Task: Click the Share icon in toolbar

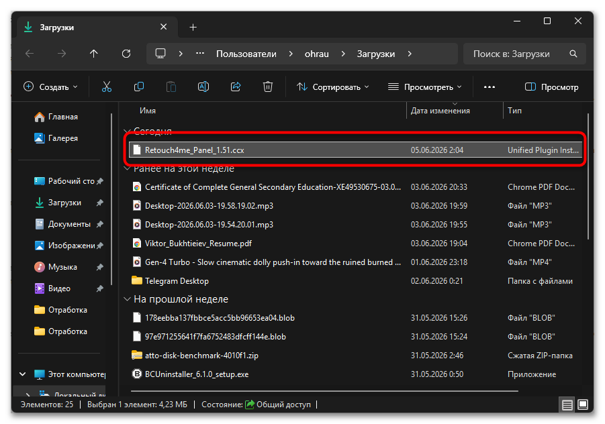Action: coord(236,87)
